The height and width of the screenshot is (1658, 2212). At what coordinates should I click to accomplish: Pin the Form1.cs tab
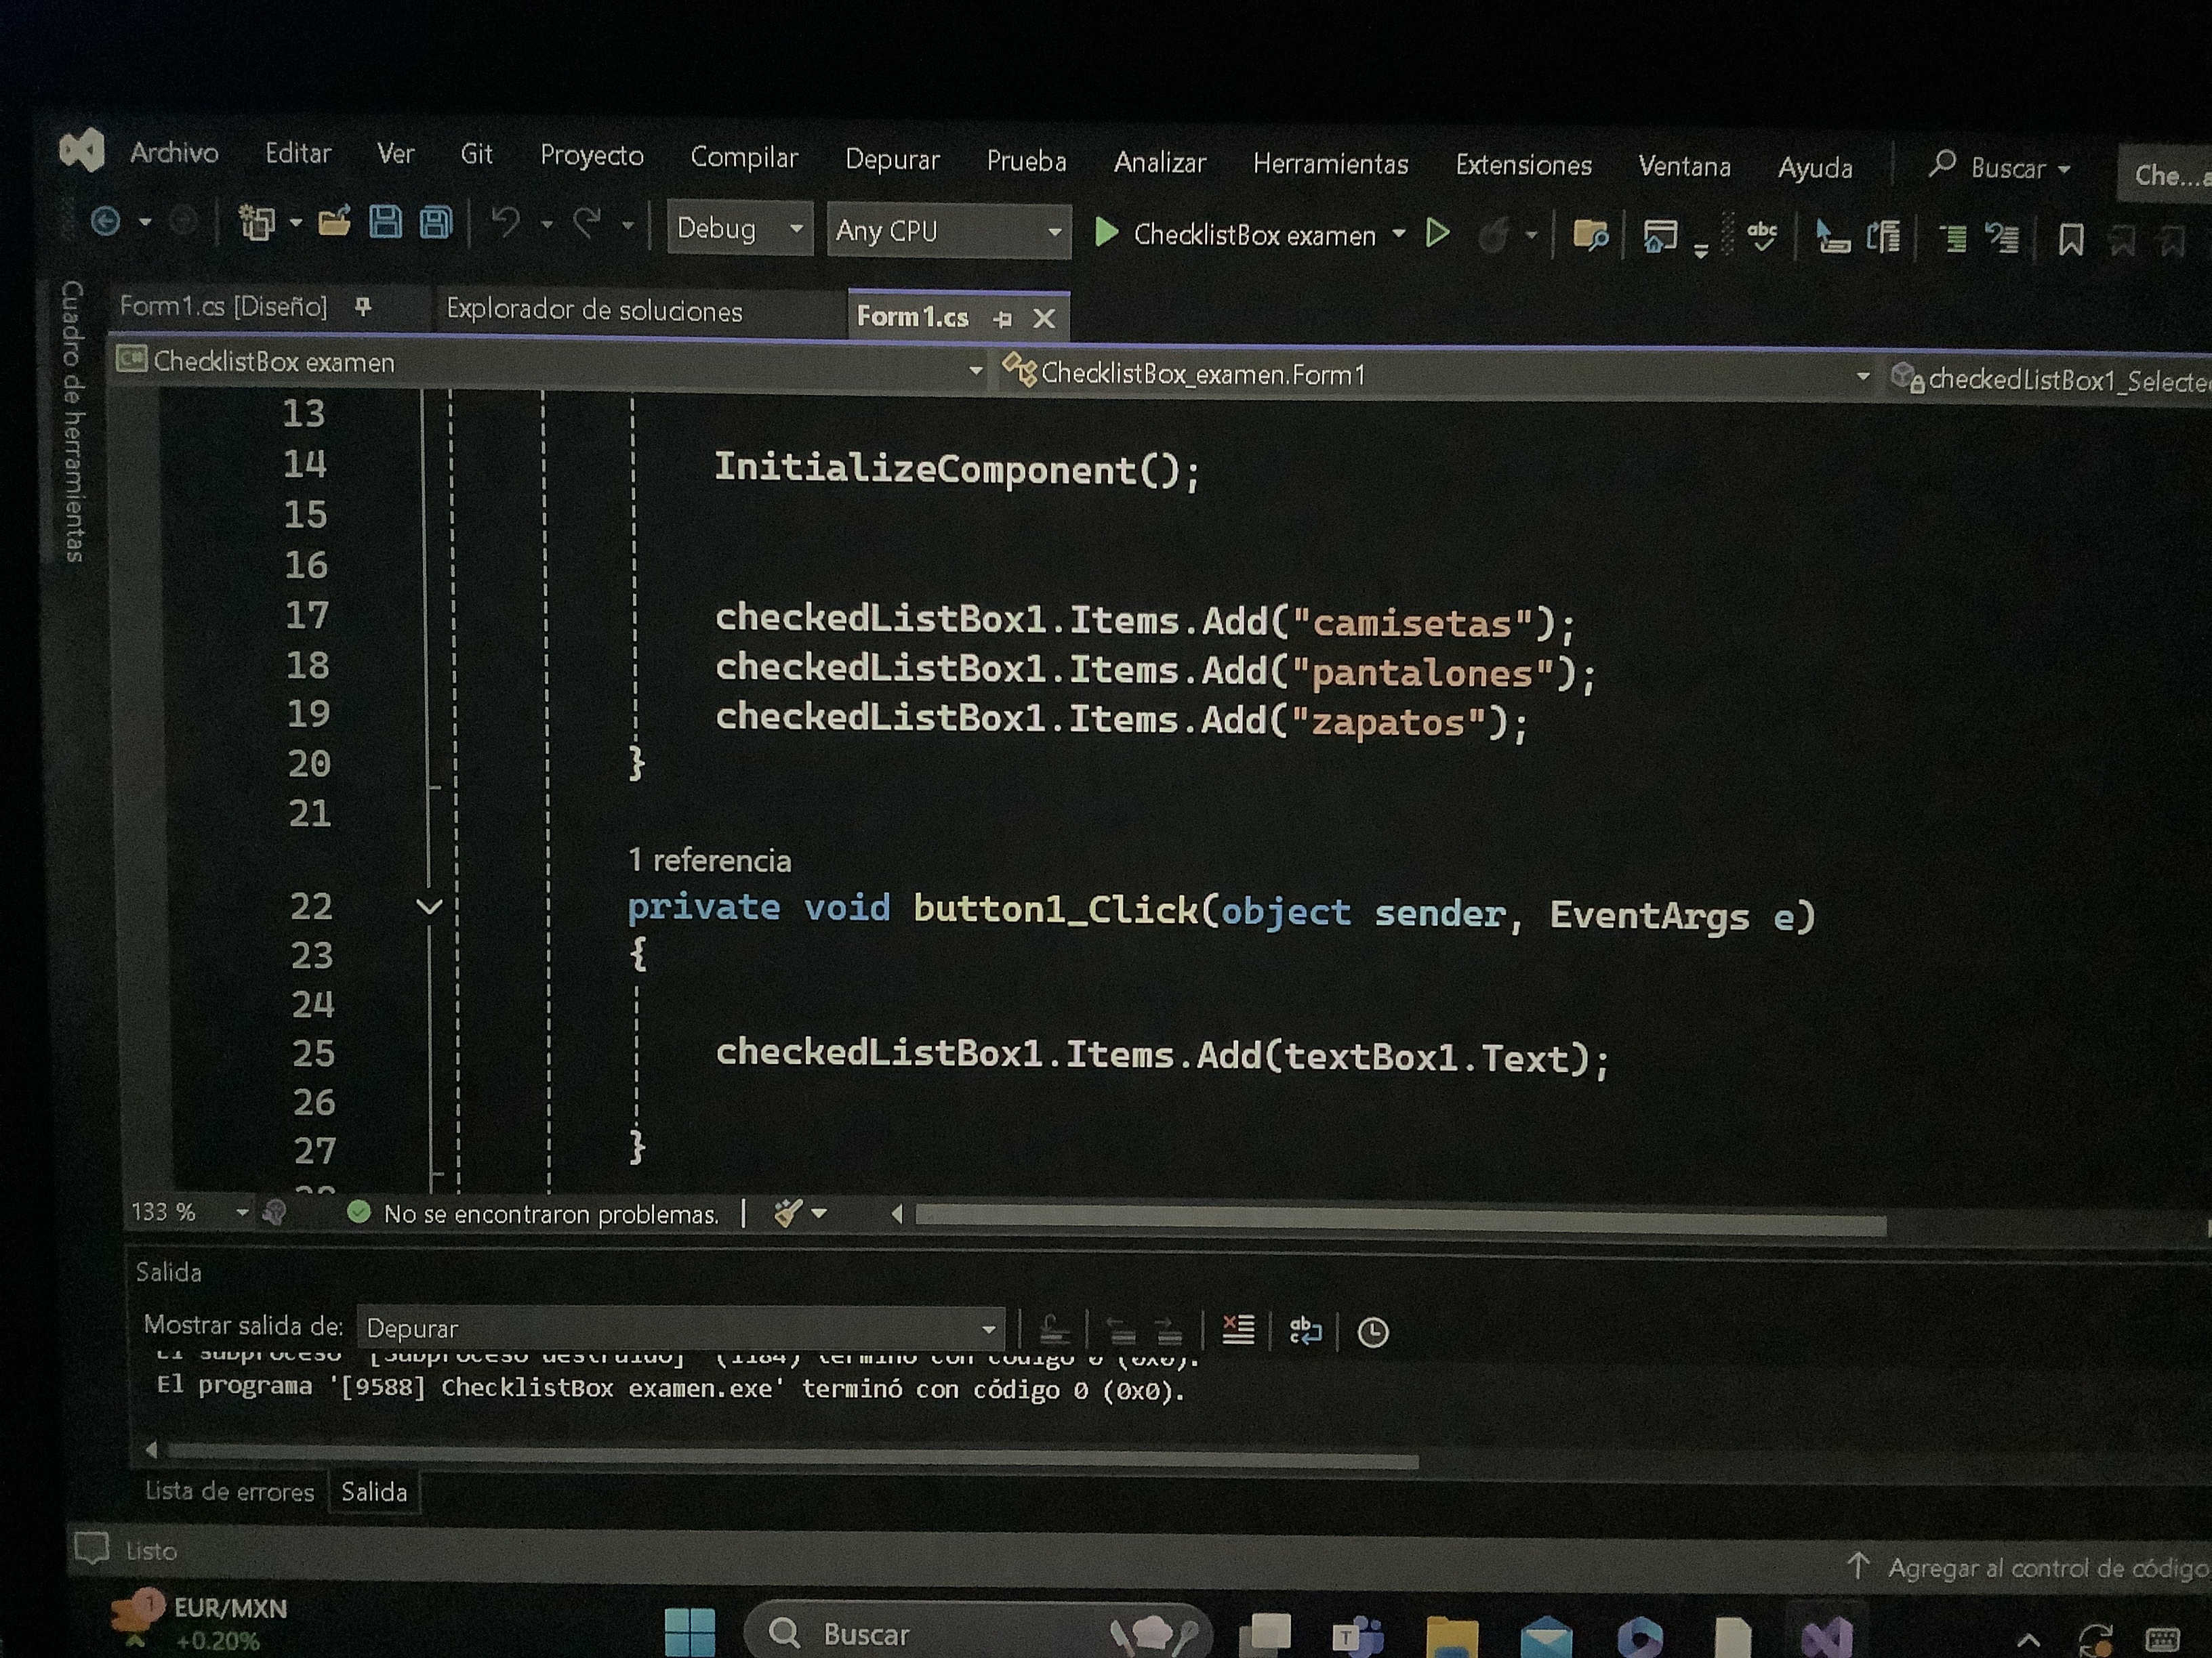point(1002,319)
